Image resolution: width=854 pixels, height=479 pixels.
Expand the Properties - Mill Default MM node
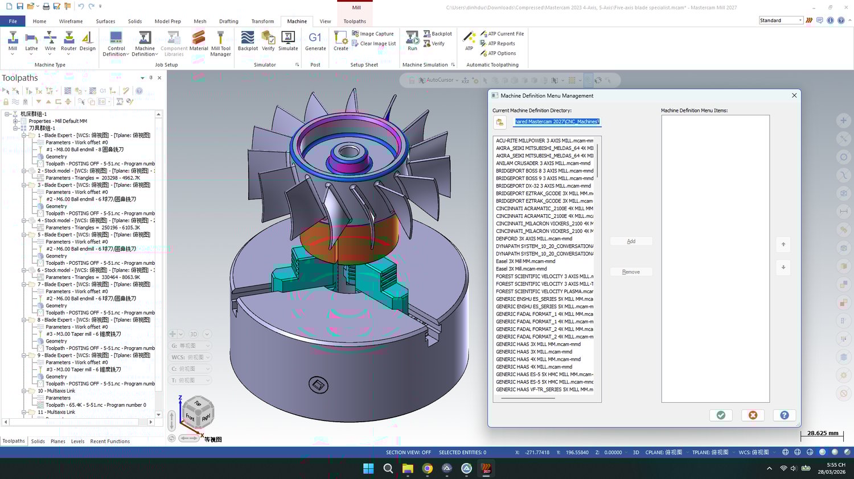pos(16,121)
